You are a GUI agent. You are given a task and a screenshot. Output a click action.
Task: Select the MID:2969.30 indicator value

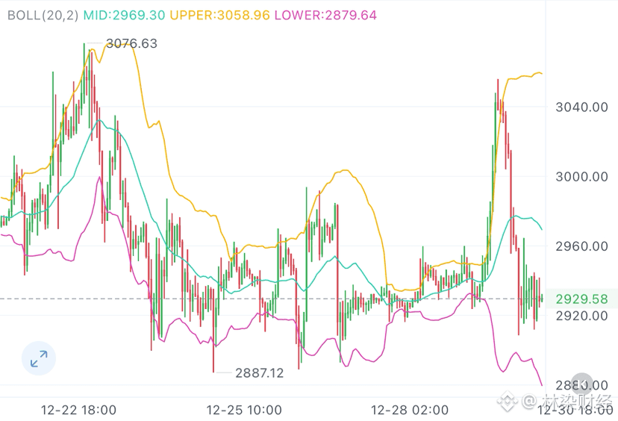[x=126, y=14]
